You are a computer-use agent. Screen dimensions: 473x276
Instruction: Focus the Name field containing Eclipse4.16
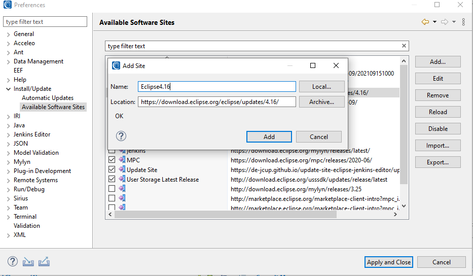(217, 87)
